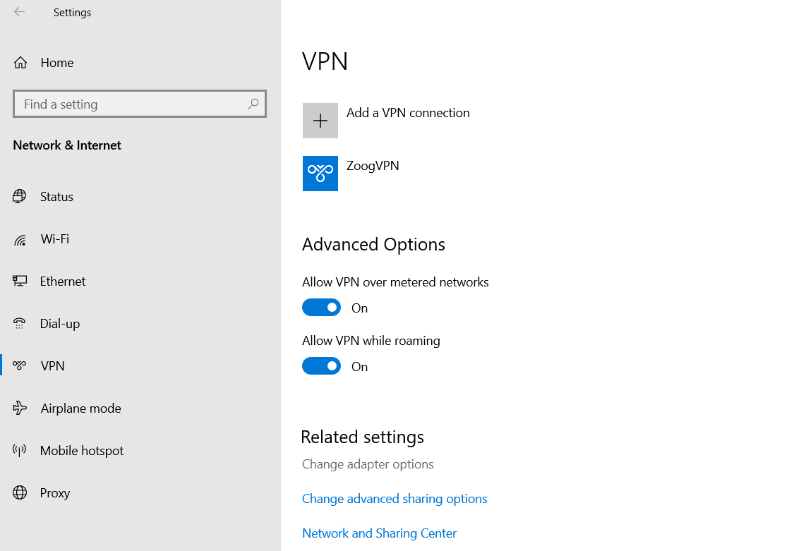Select Home in the sidebar
This screenshot has width=794, height=551.
coord(57,63)
